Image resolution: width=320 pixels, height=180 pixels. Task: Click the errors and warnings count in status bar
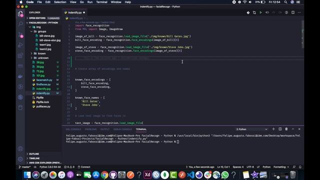pyautogui.click(x=69, y=167)
